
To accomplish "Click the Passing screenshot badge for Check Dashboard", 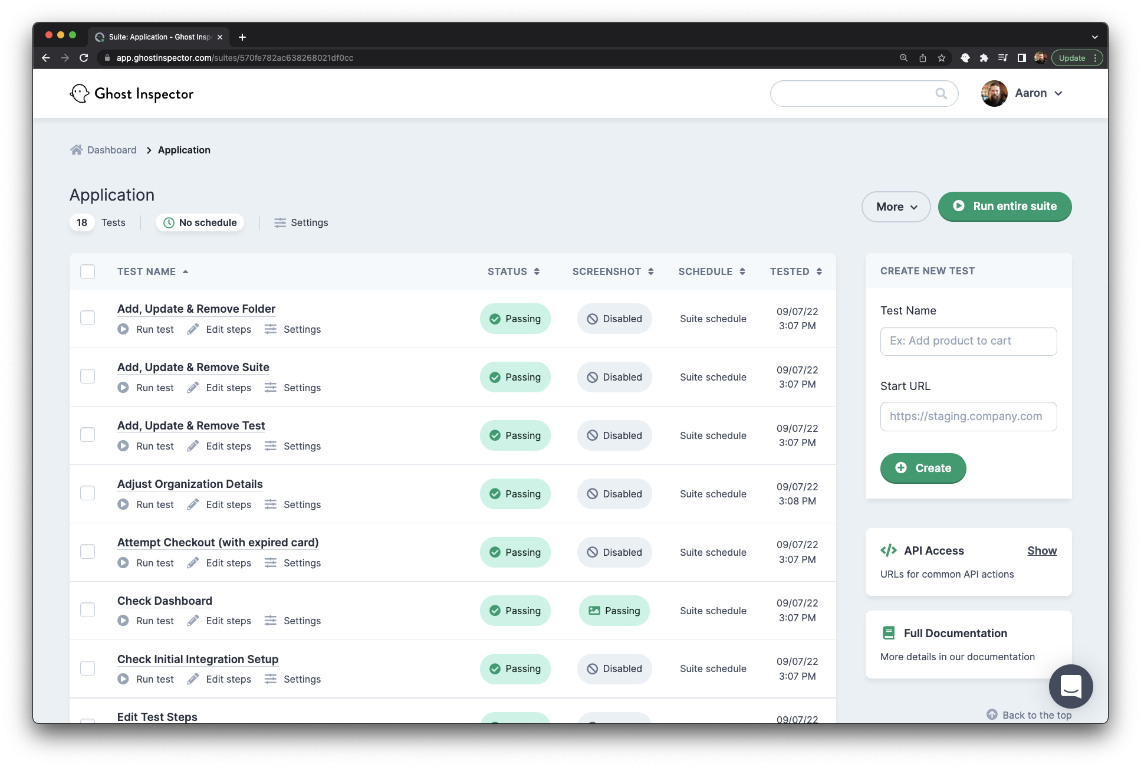I will tap(614, 611).
